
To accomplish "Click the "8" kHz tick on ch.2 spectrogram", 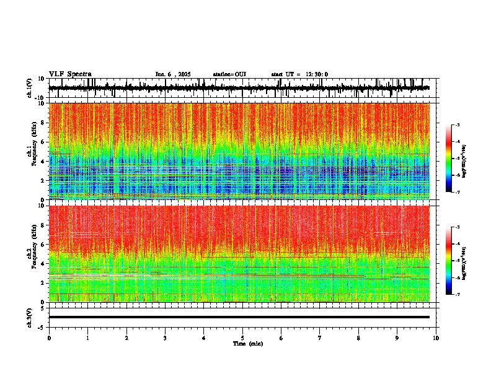I will click(x=43, y=225).
